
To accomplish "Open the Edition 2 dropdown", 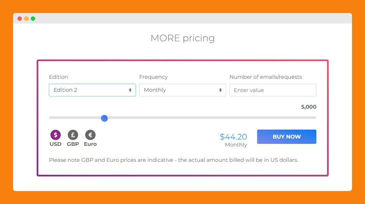I will (x=92, y=90).
